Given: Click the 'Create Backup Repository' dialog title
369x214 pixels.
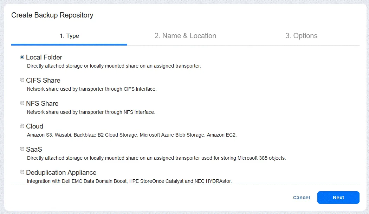Looking at the screenshot, I should [52, 15].
